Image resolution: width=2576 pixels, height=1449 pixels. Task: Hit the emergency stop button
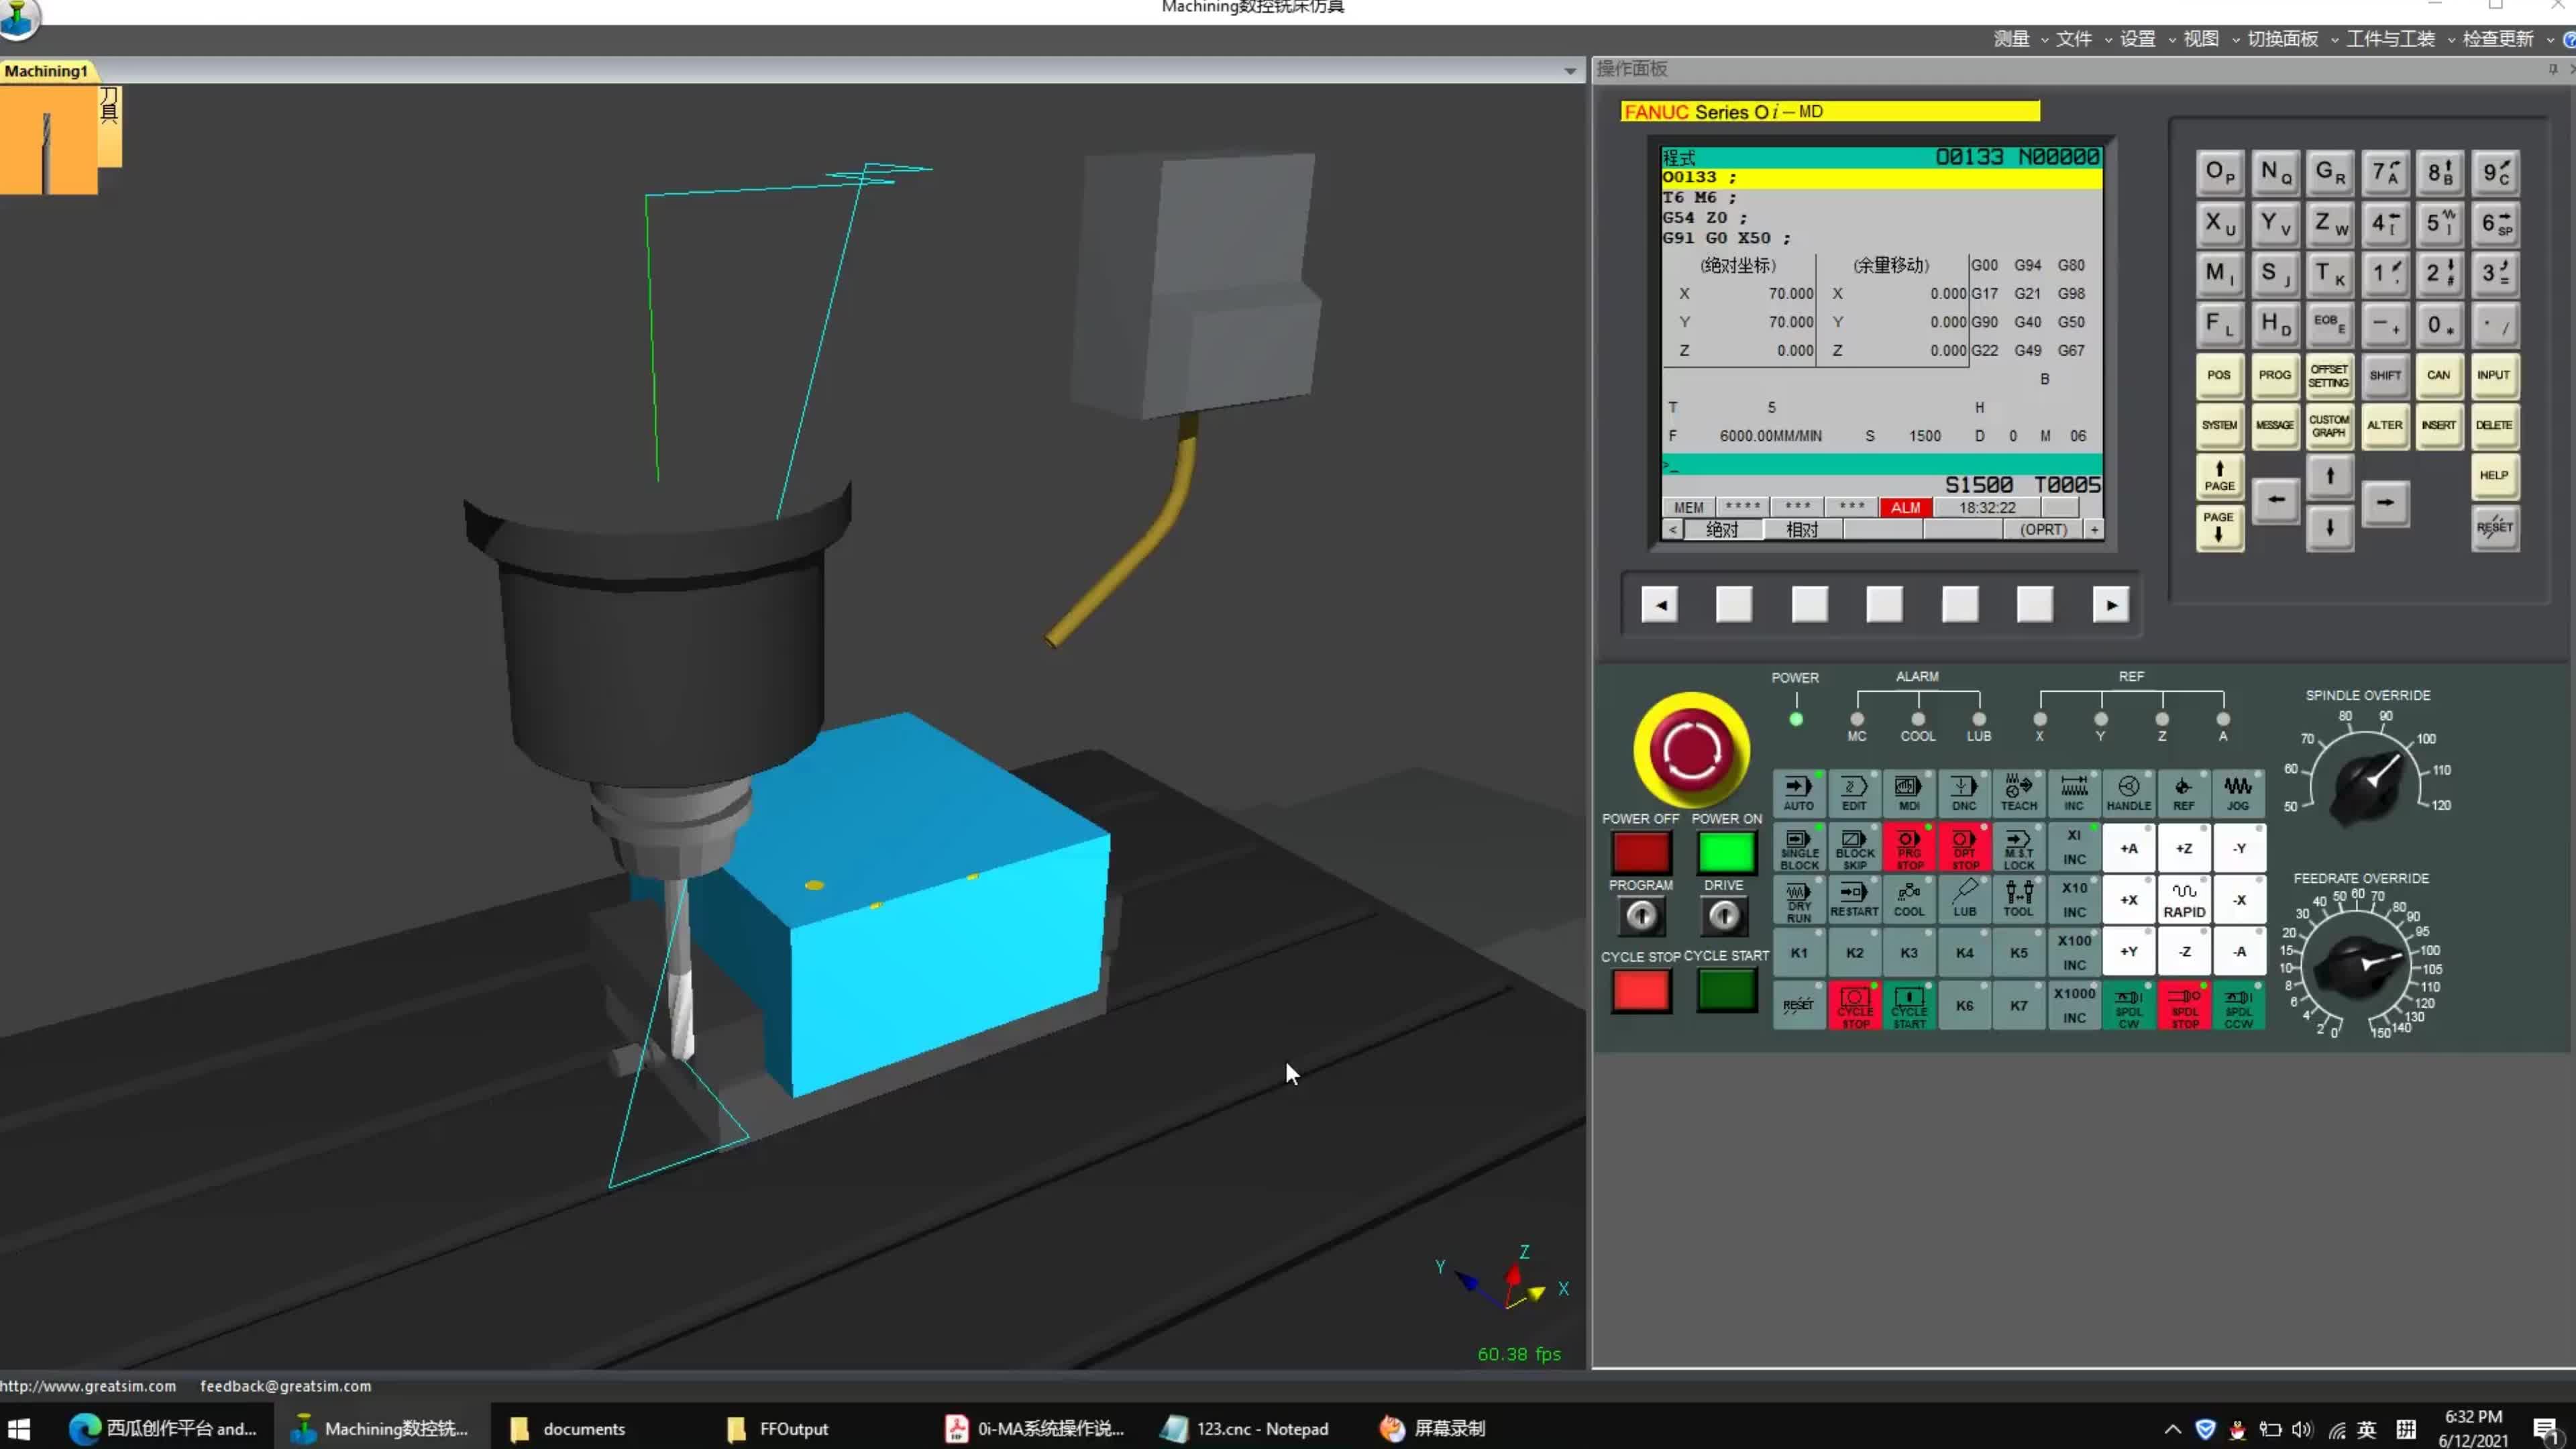pos(1691,751)
